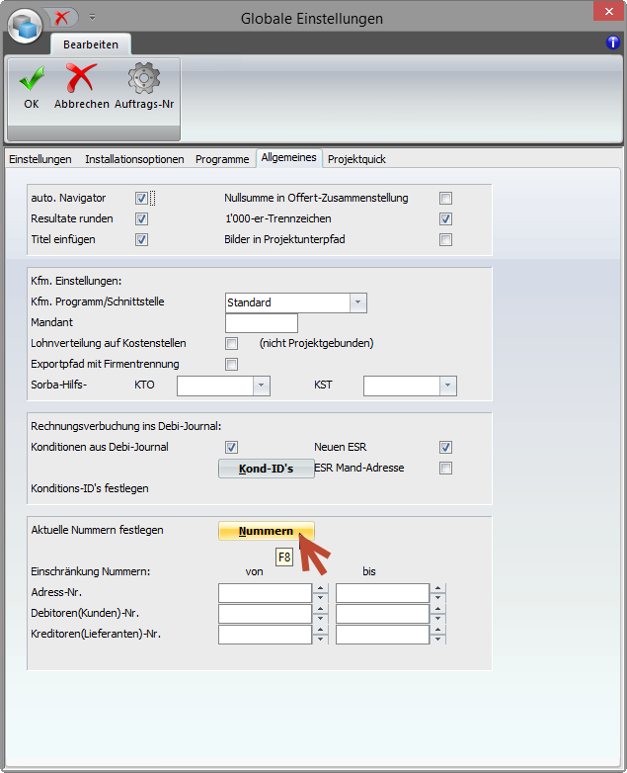
Task: Open the Auftrags-Nr gear icon
Action: pos(144,78)
